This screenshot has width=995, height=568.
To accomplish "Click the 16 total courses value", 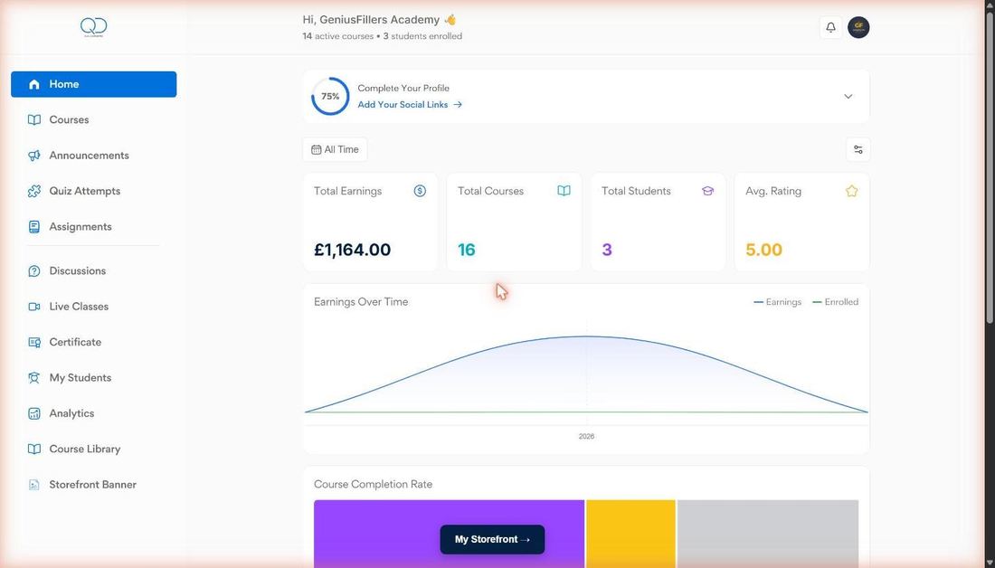I will (x=467, y=250).
